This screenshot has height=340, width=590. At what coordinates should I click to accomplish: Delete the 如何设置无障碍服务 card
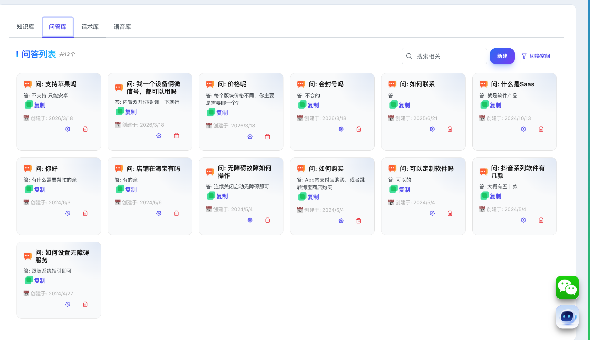[x=85, y=304]
